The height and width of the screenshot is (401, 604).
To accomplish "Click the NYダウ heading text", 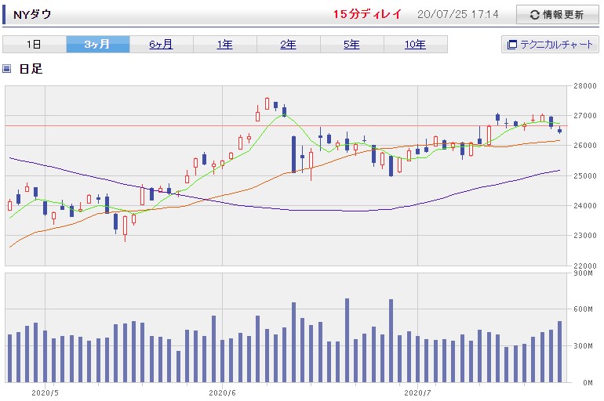I will click(x=32, y=15).
